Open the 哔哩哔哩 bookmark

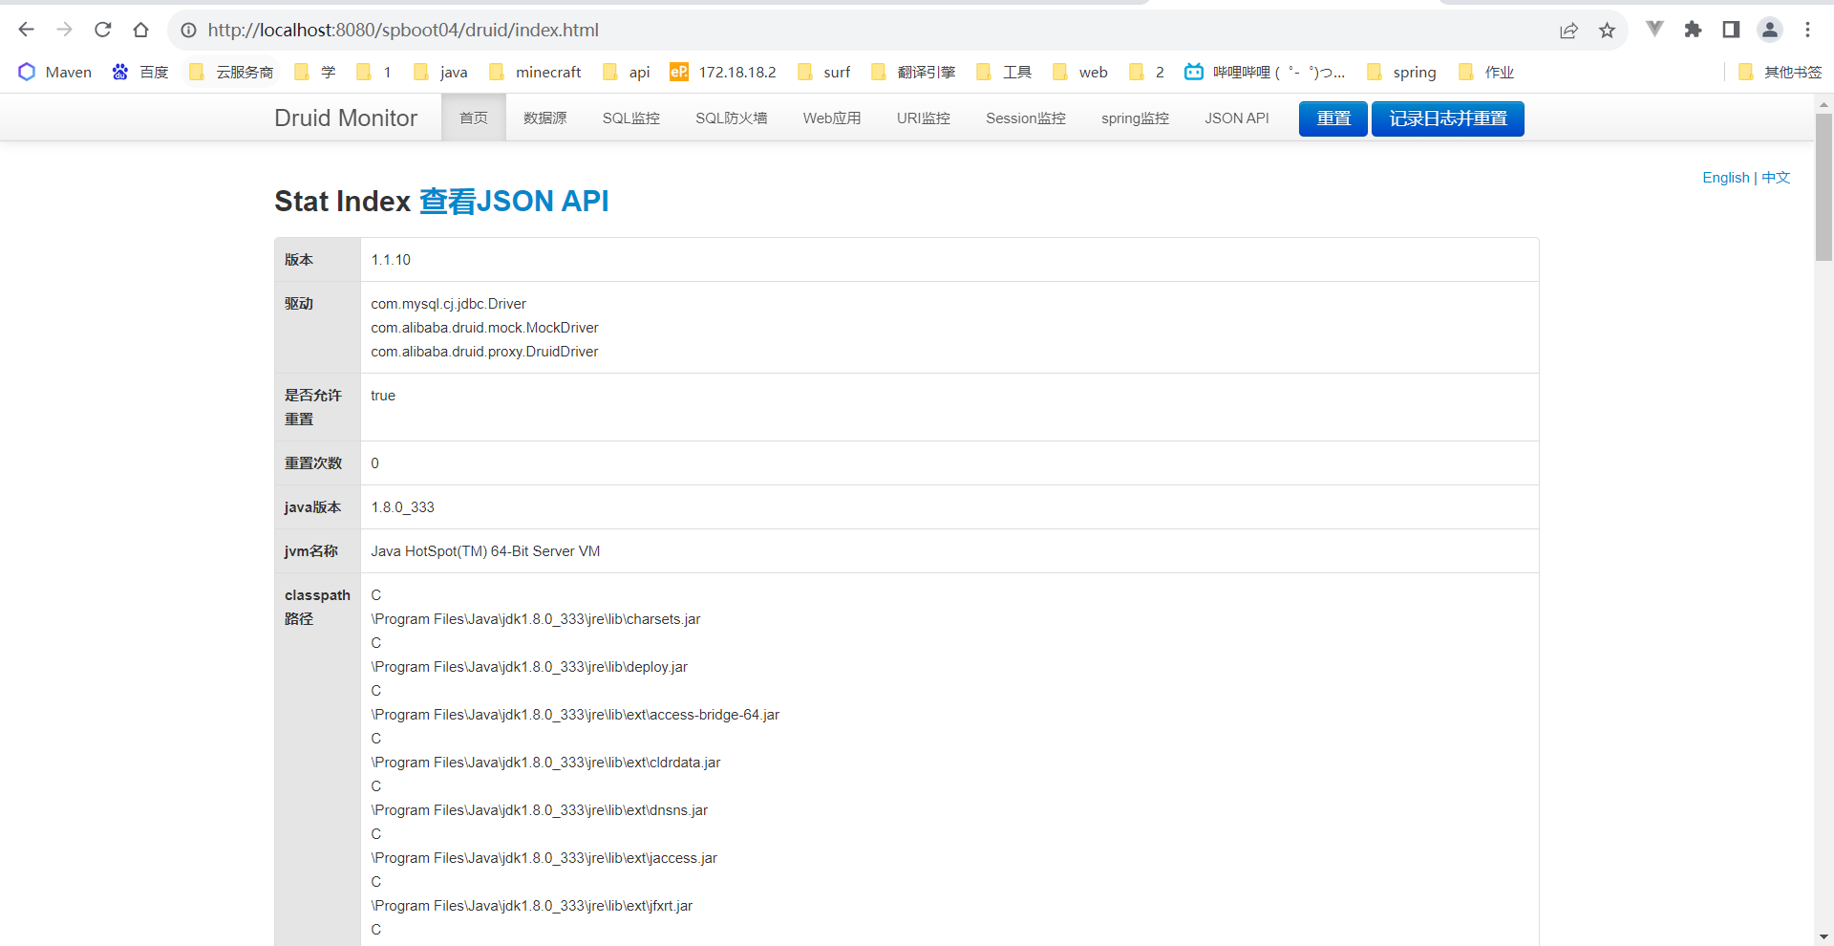[x=1265, y=72]
